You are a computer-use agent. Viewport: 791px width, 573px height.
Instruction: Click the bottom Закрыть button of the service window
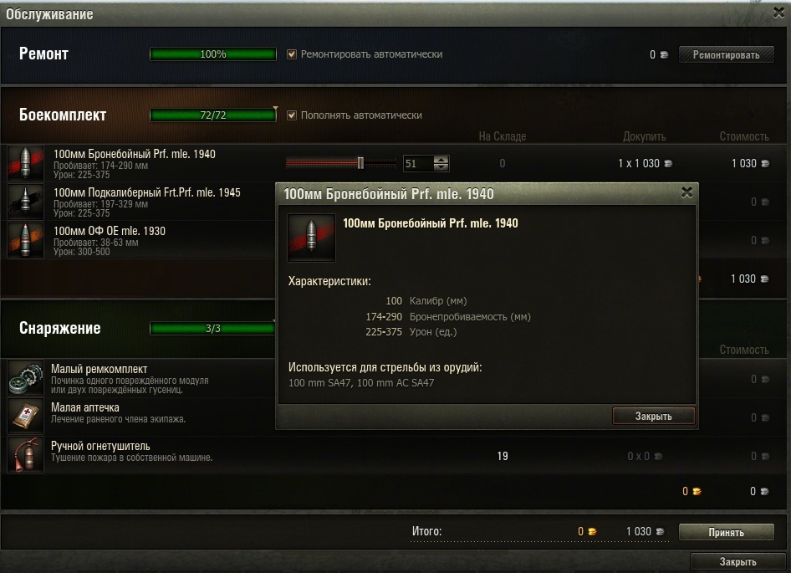point(737,562)
